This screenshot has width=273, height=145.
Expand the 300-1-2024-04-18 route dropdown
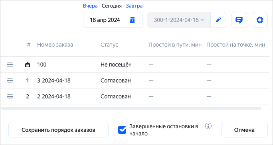(179, 20)
